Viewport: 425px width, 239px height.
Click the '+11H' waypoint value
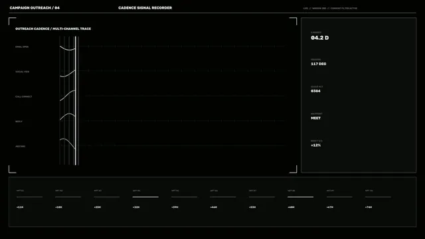point(20,207)
